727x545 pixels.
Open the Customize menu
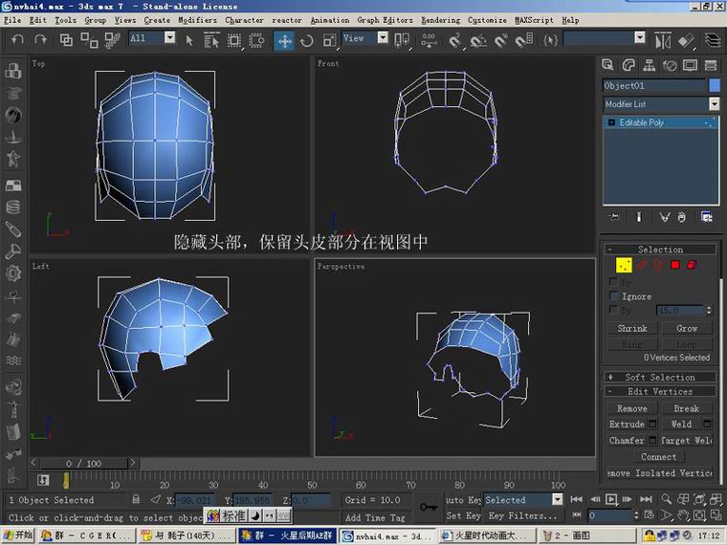487,20
